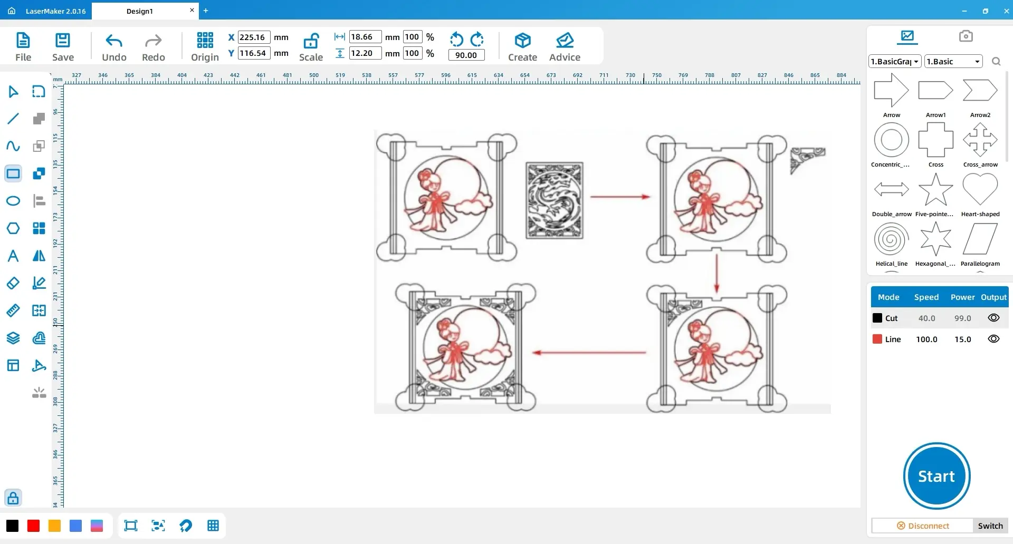This screenshot has height=544, width=1013.
Task: Open the camera panel tab
Action: (966, 36)
